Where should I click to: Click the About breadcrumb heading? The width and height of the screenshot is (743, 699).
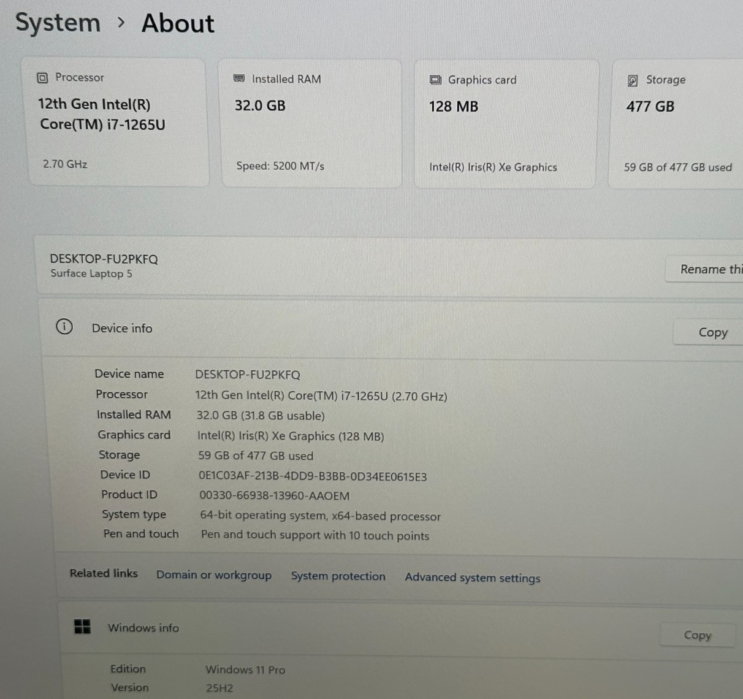click(178, 23)
